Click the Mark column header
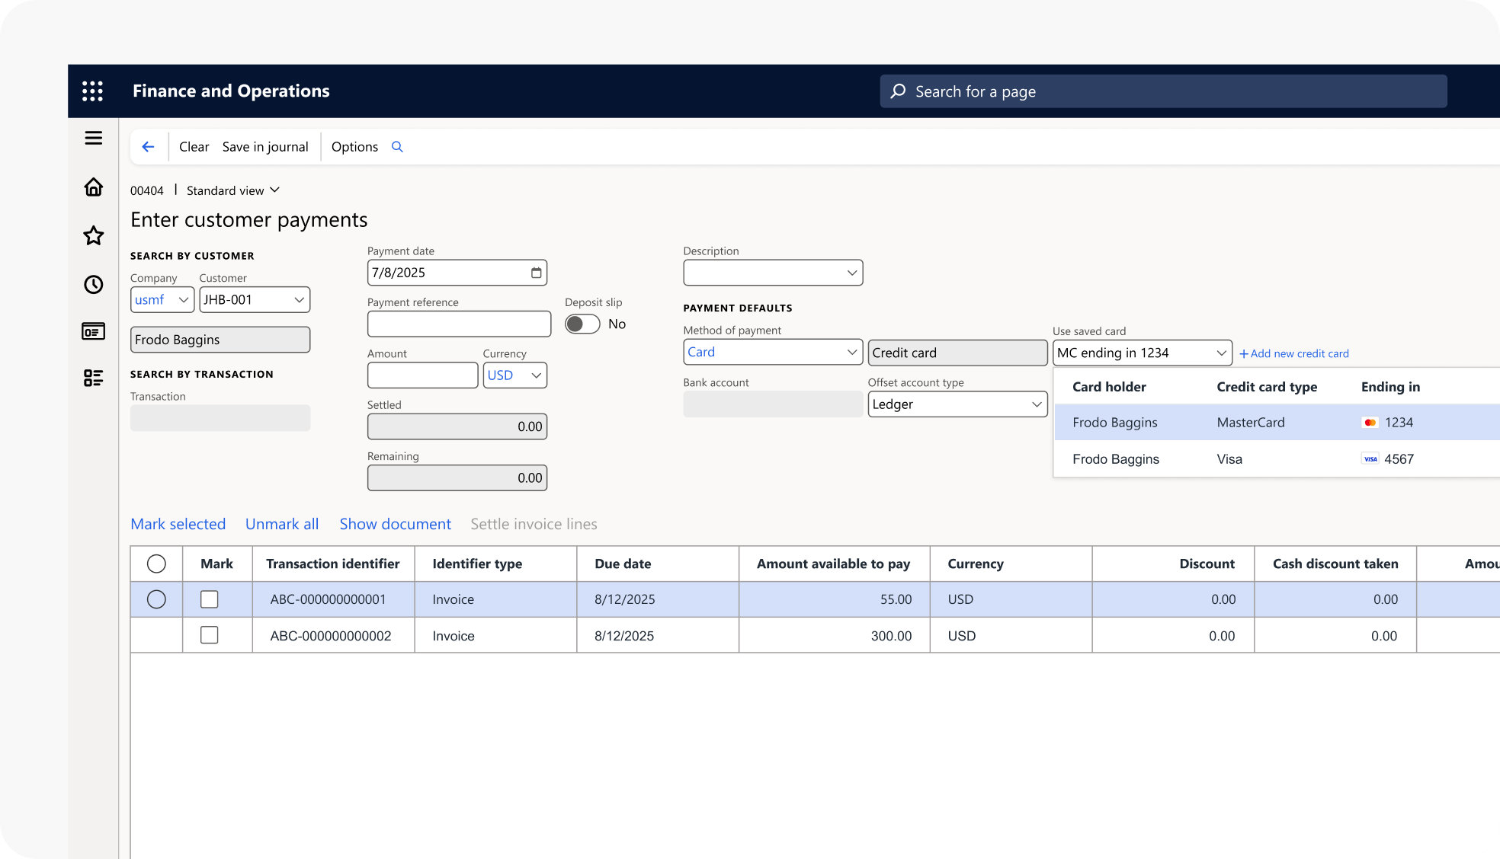Image resolution: width=1500 pixels, height=859 pixels. tap(216, 564)
